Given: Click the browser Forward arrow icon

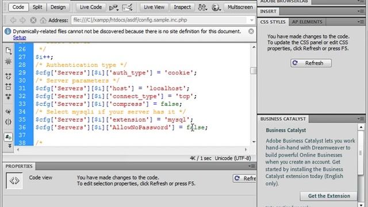Looking at the screenshot, I should click(x=22, y=21).
